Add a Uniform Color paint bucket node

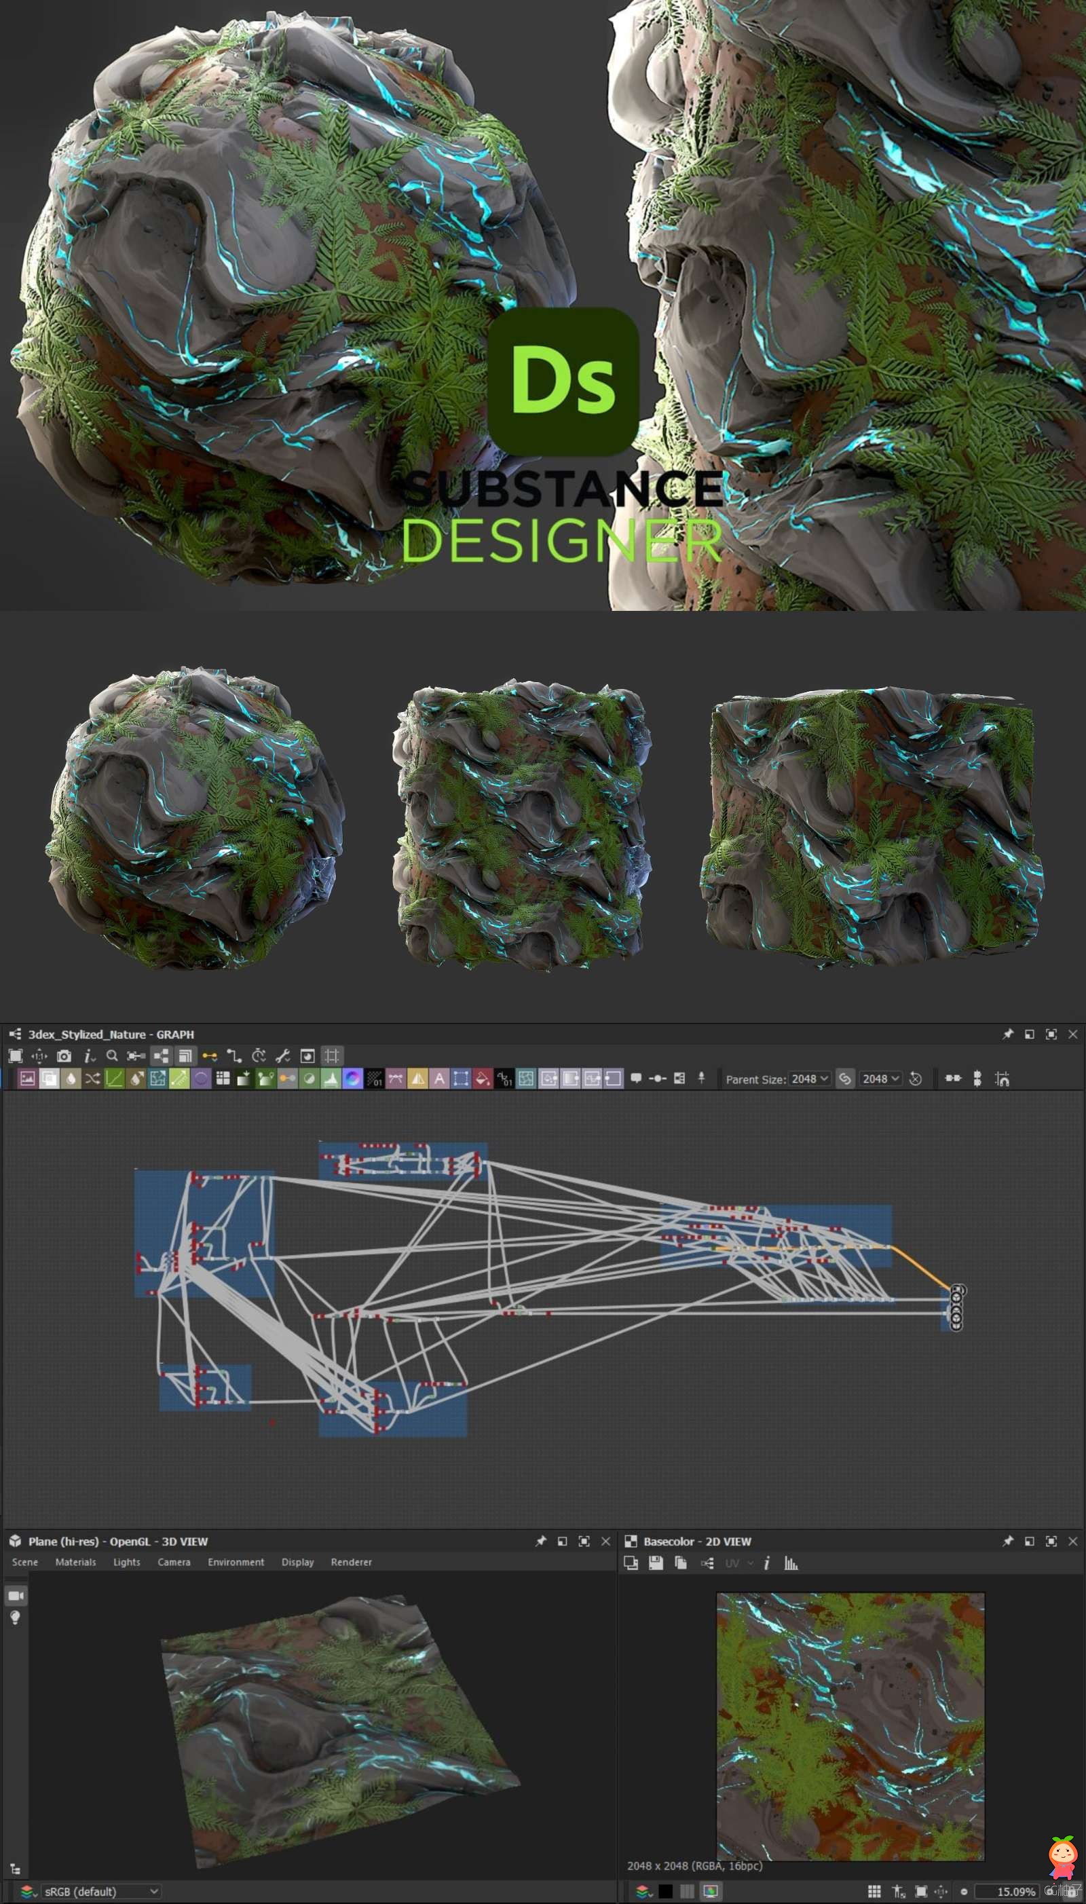coord(483,1079)
